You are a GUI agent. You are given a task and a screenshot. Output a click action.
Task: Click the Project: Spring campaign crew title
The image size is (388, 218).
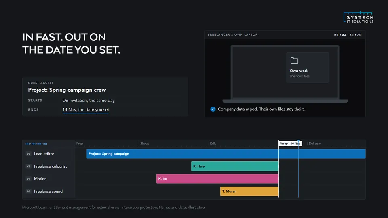click(x=67, y=90)
